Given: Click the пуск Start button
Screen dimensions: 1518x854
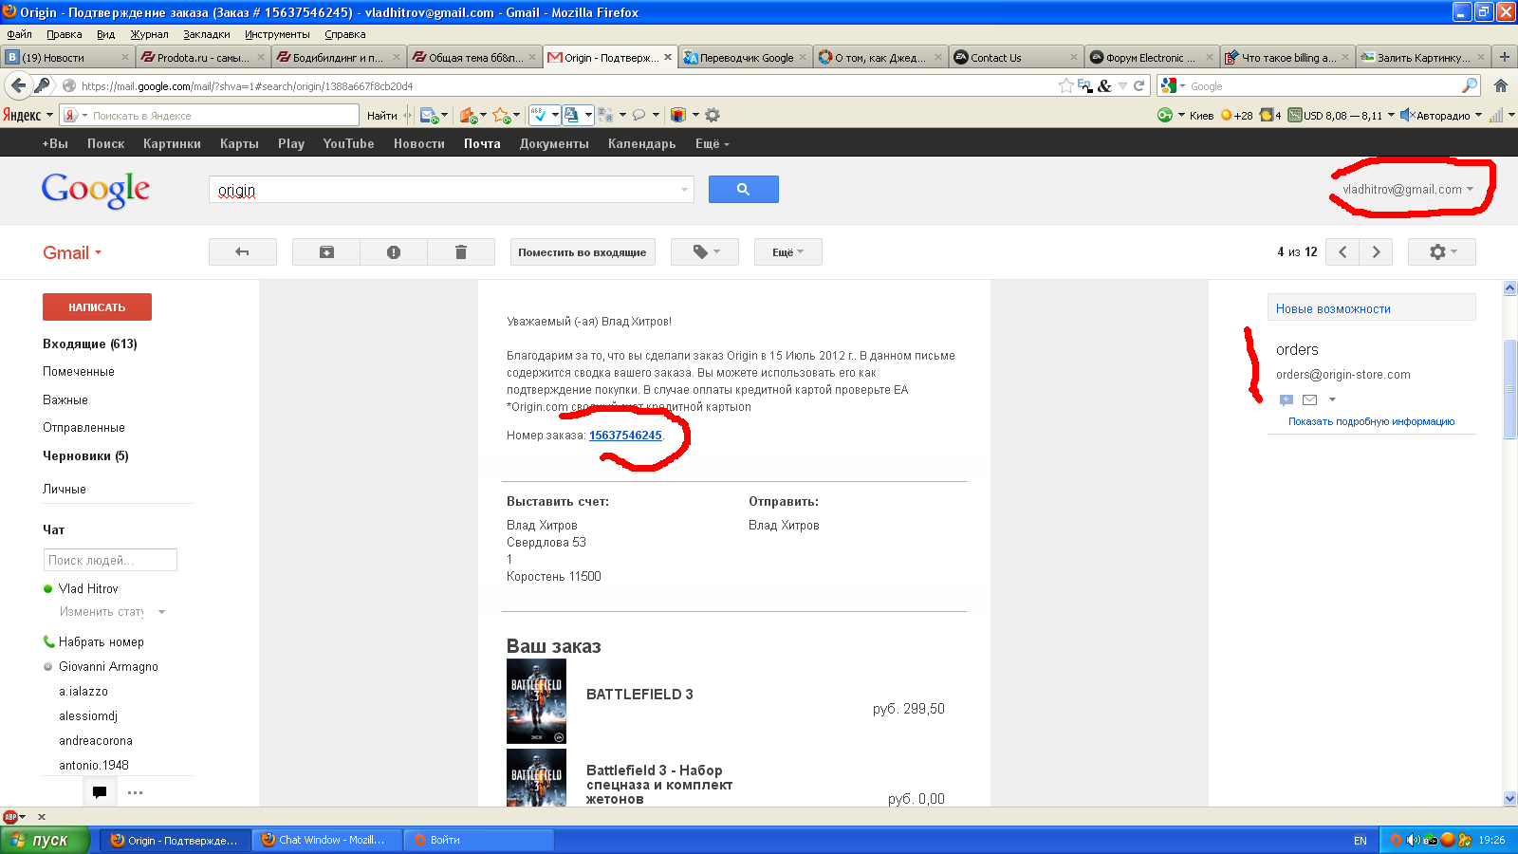Looking at the screenshot, I should click(45, 840).
